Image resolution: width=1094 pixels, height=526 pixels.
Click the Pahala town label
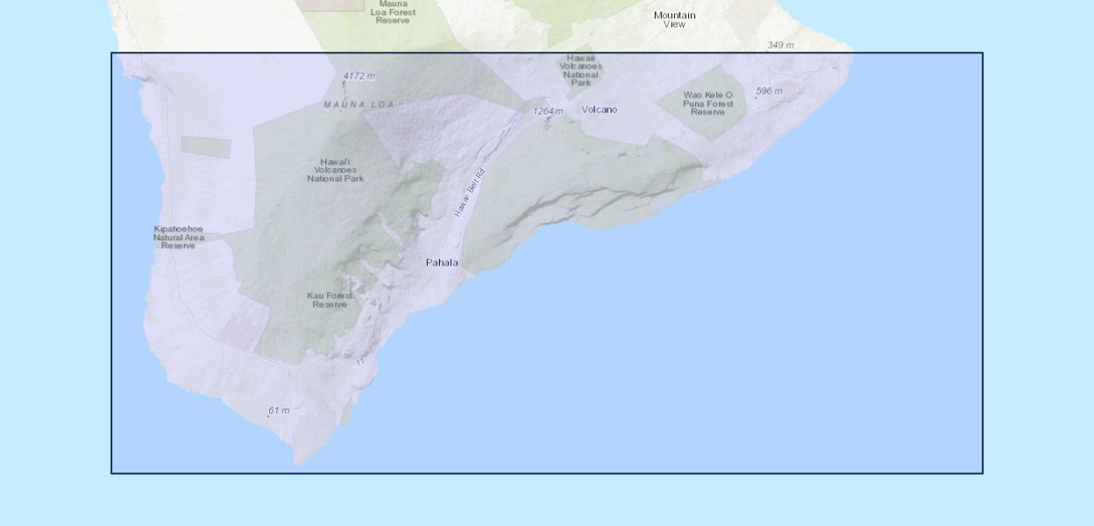coord(442,263)
